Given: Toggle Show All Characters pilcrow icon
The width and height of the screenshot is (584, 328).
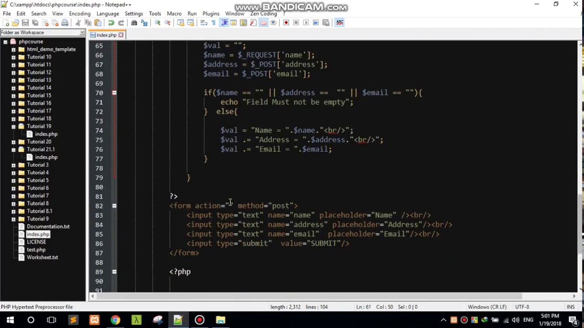Looking at the screenshot, I should click(214, 23).
